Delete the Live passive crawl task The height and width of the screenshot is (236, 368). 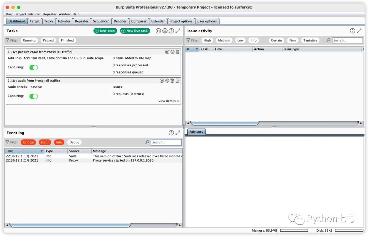click(178, 52)
